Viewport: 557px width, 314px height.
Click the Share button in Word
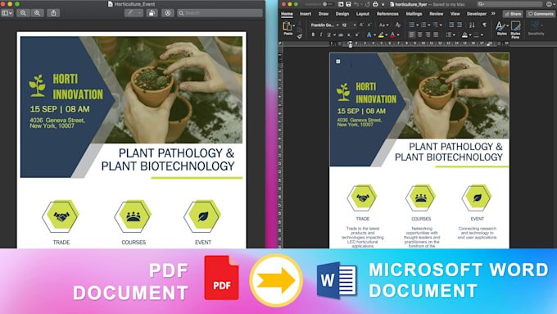click(513, 14)
